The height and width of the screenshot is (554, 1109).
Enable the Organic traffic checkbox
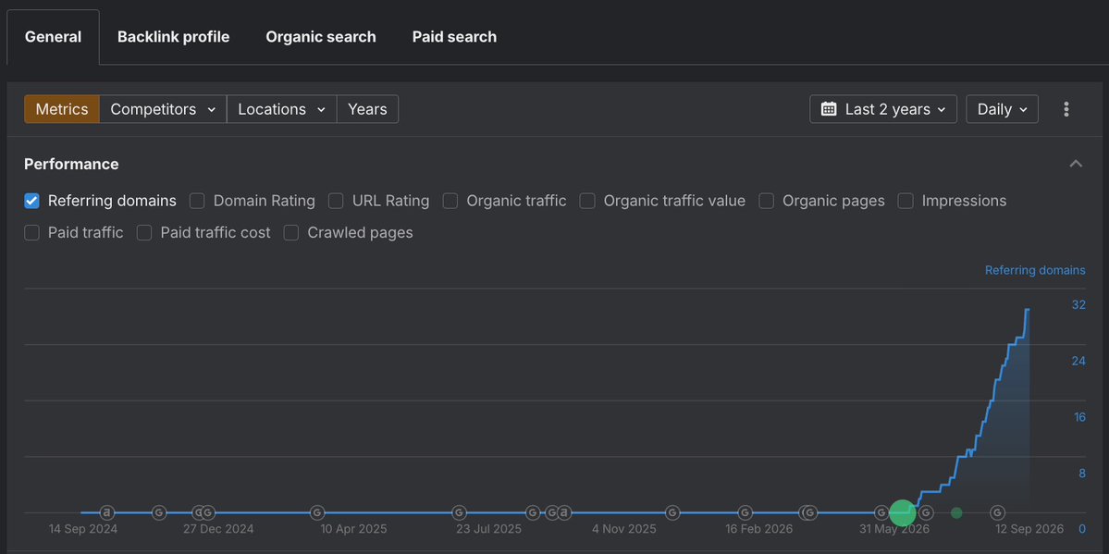[450, 201]
